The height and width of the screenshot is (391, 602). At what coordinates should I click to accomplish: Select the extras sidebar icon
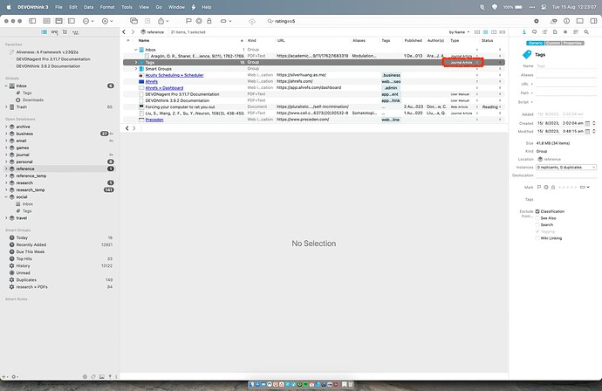pos(76,32)
